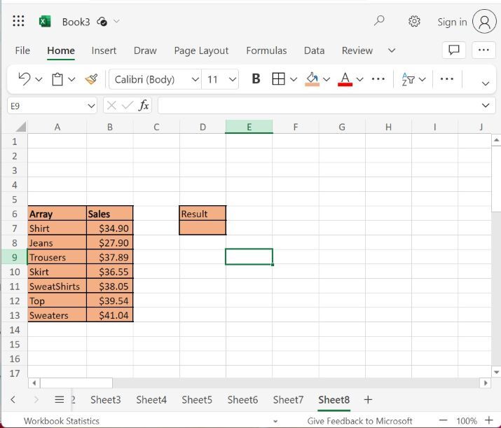Click Give Feedback to Microsoft
The height and width of the screenshot is (428, 501).
(x=359, y=421)
